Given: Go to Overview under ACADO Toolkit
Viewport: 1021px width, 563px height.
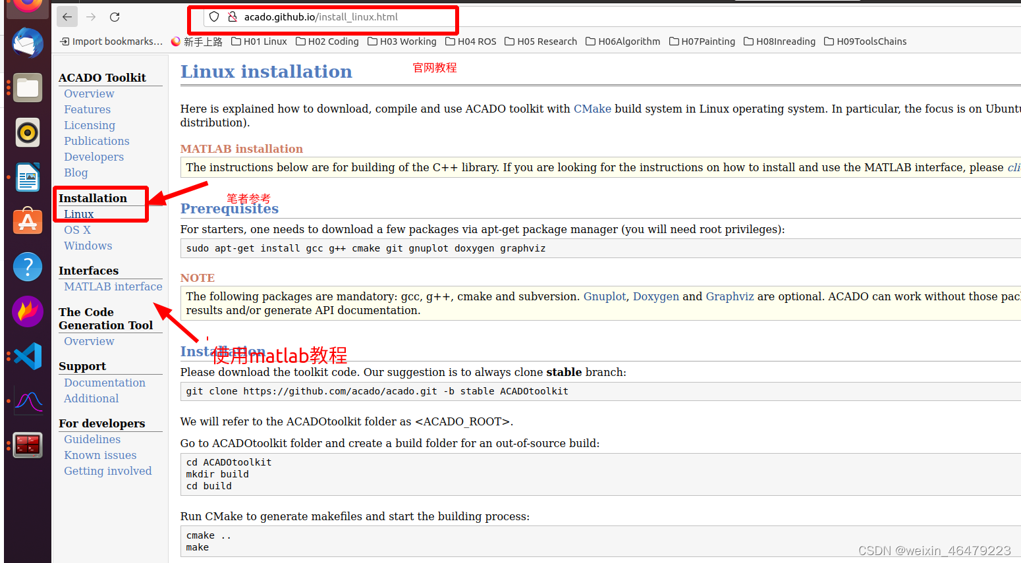Looking at the screenshot, I should pyautogui.click(x=89, y=94).
